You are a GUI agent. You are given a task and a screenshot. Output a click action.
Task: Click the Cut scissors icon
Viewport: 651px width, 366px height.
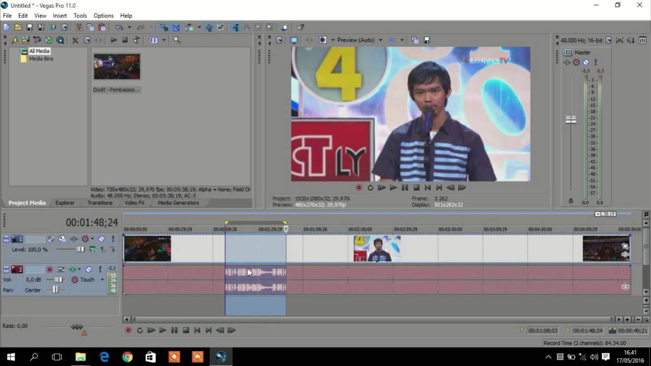coord(79,27)
